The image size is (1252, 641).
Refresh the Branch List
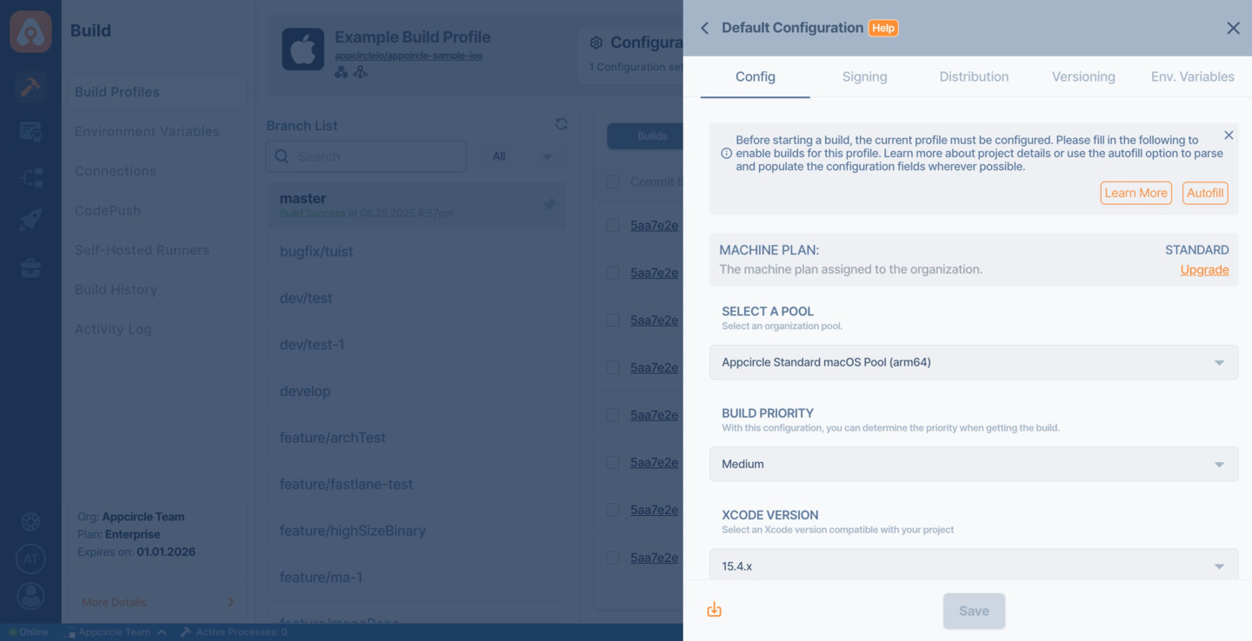click(x=562, y=124)
